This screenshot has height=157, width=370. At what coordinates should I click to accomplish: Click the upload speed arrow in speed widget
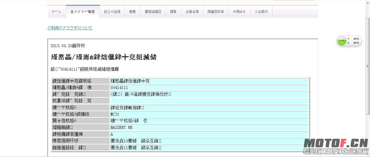pos(348,39)
